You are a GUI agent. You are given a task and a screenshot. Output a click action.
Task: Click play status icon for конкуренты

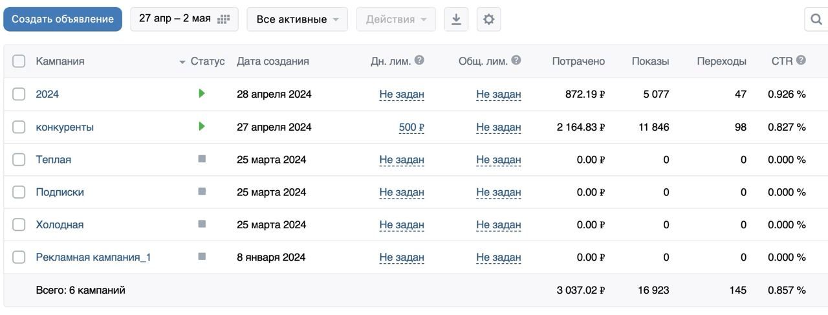(202, 126)
